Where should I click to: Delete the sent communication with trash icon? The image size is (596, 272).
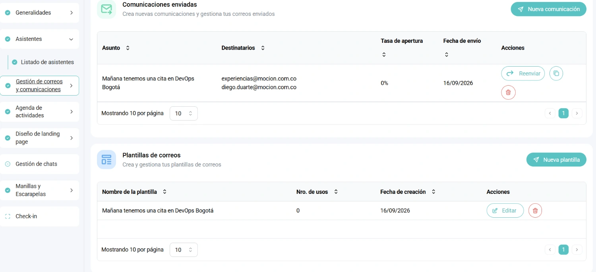tap(508, 92)
